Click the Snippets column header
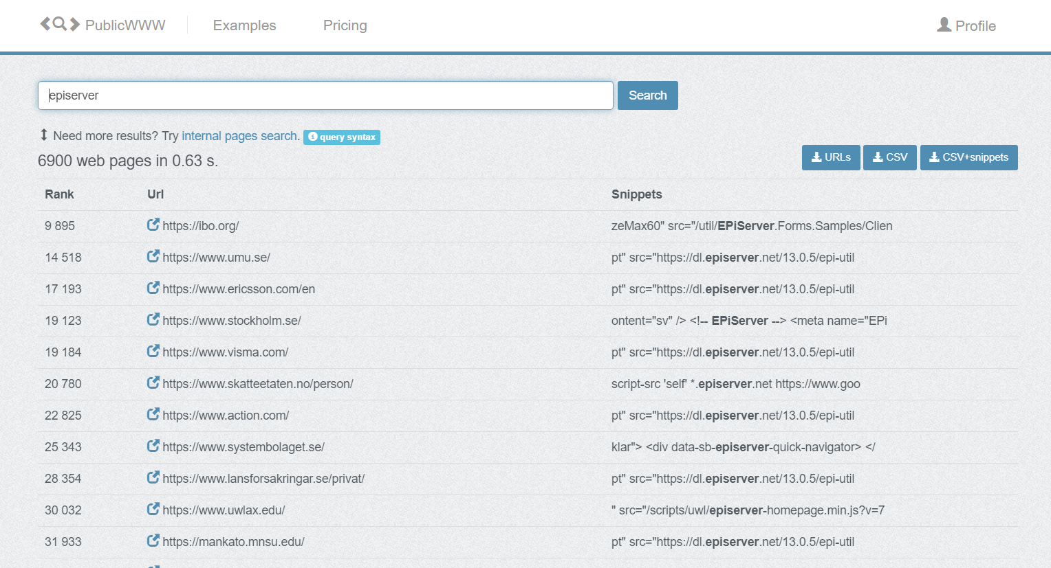The width and height of the screenshot is (1051, 568). (637, 194)
